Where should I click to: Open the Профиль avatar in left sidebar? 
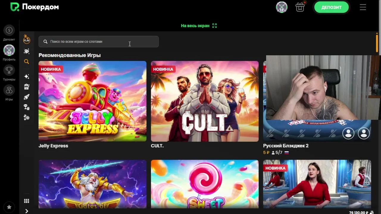pyautogui.click(x=9, y=53)
